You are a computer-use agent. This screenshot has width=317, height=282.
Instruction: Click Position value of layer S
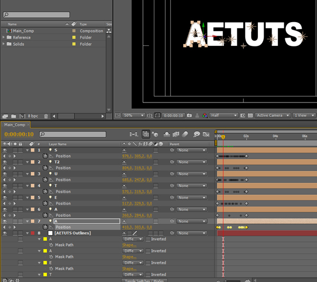(x=137, y=156)
